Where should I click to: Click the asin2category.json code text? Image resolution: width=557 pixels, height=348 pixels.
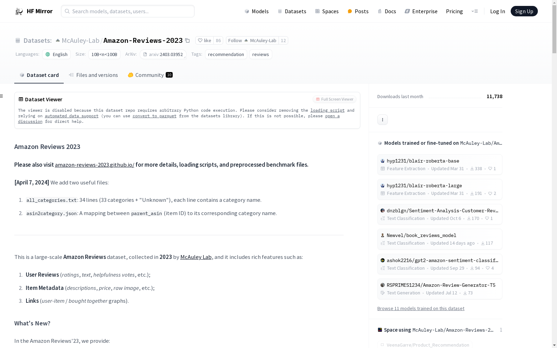coord(52,213)
